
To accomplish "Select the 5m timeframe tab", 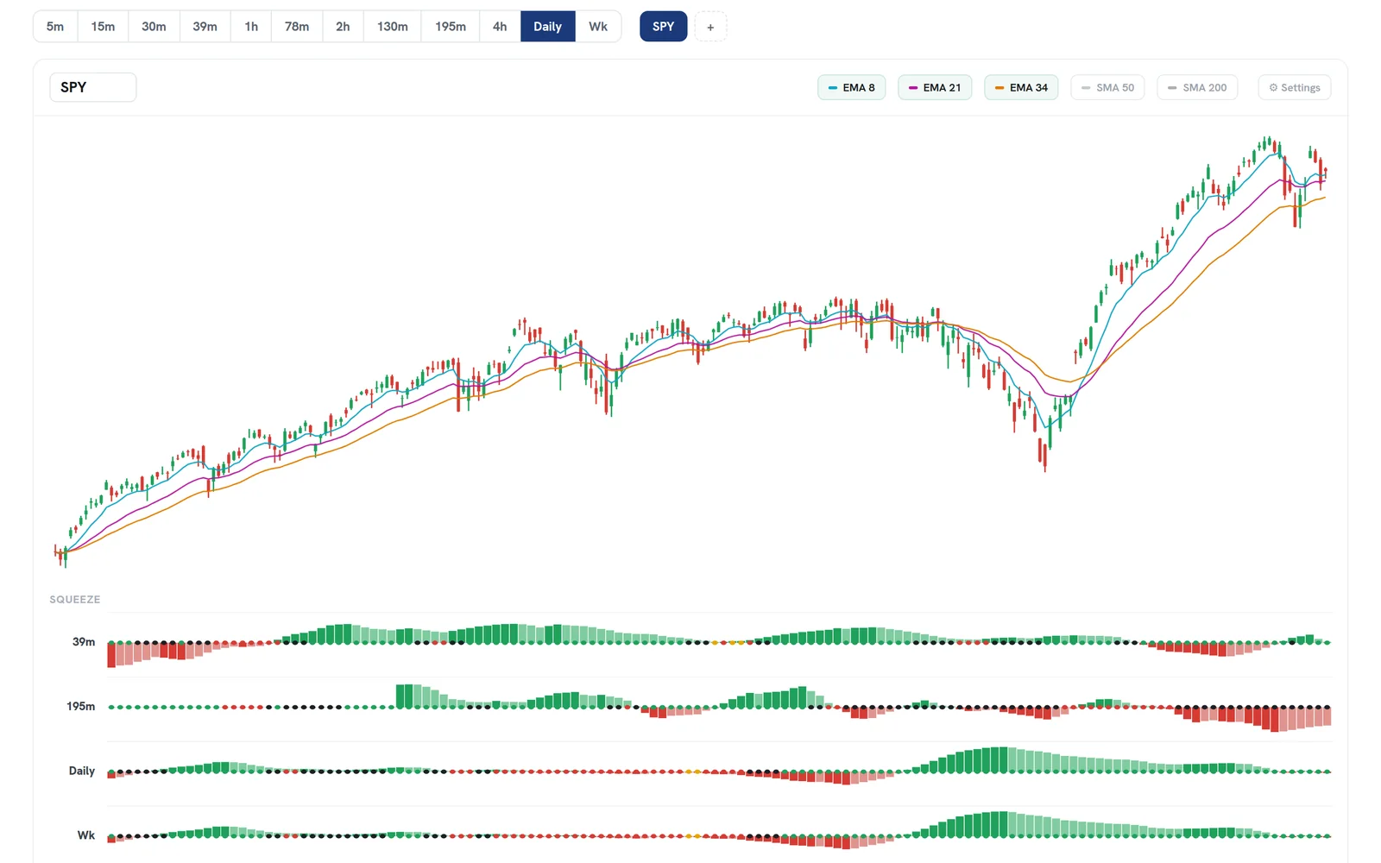I will tap(55, 27).
